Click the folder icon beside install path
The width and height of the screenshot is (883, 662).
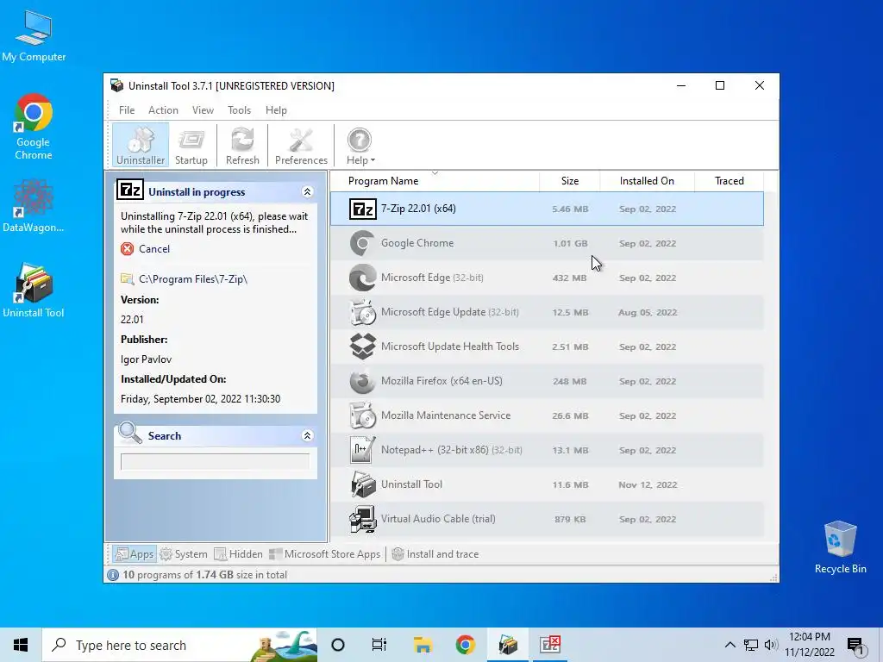click(128, 278)
